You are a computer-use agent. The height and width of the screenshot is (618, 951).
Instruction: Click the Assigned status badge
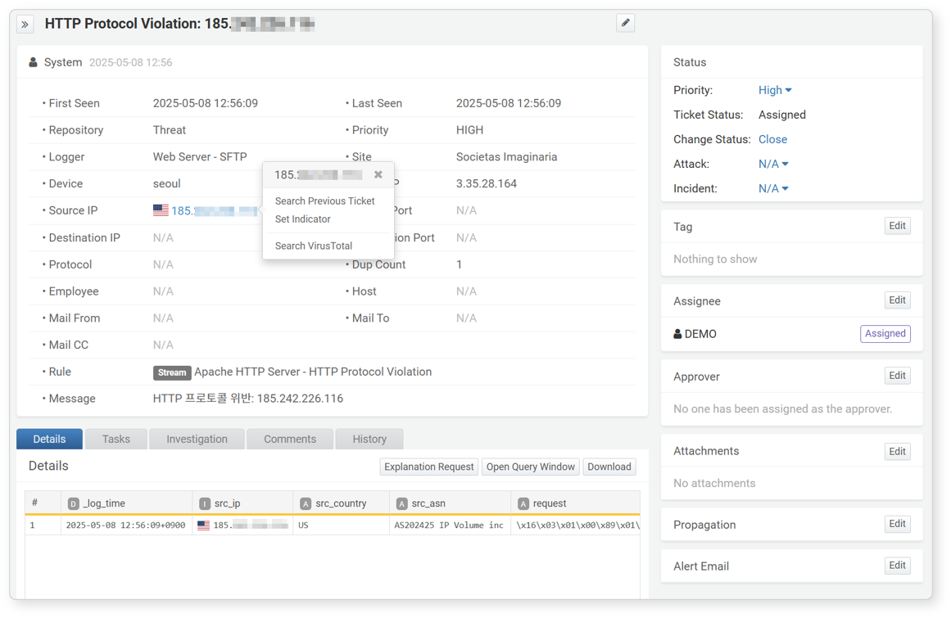click(x=885, y=334)
